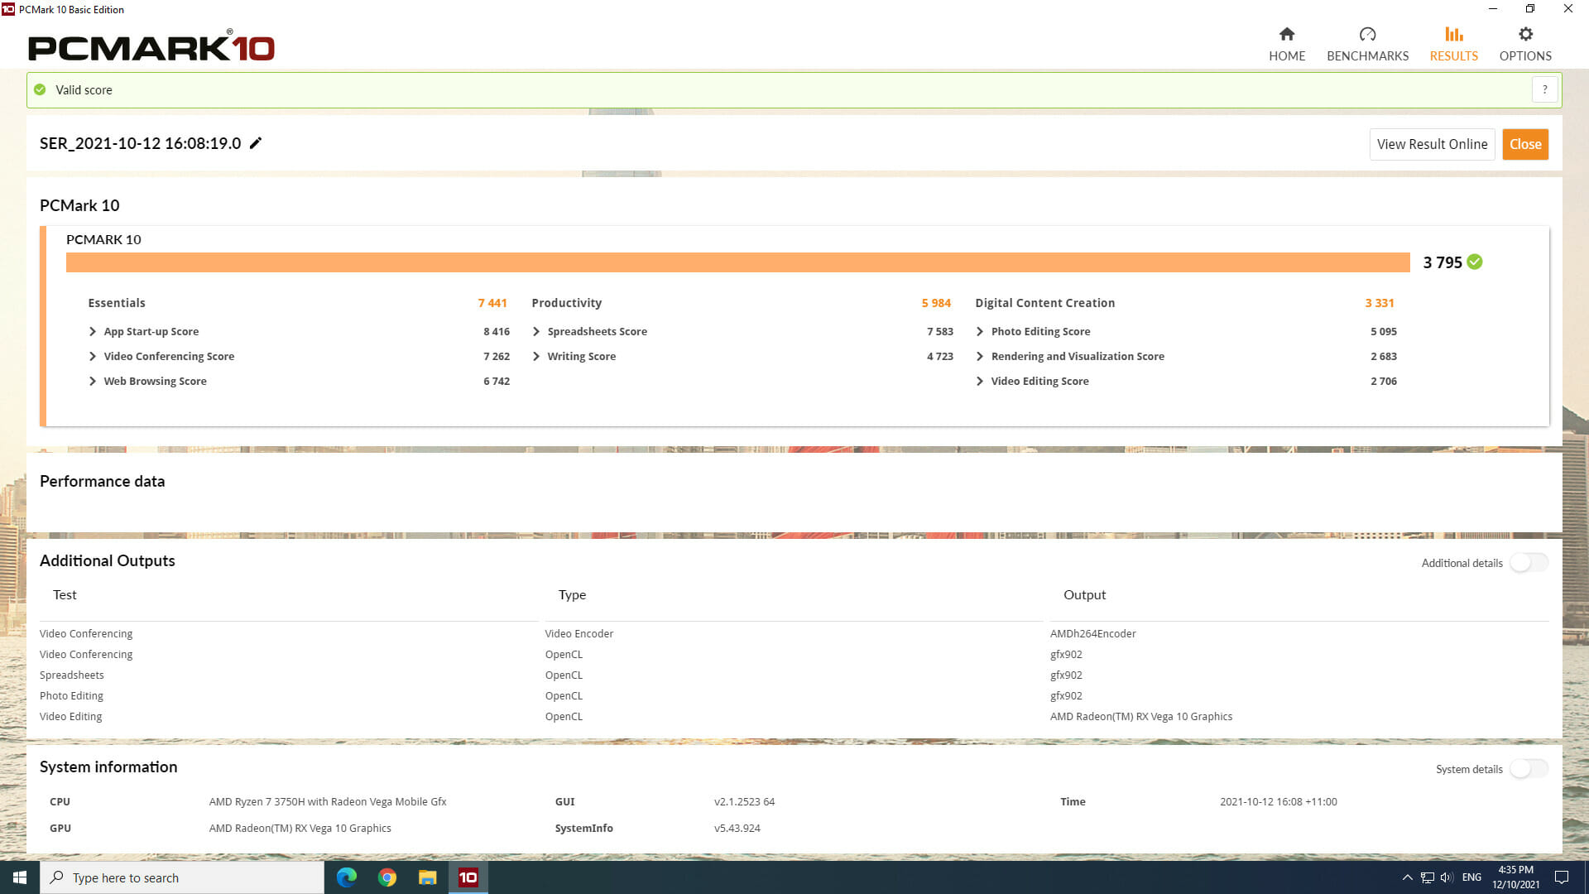Click Performance data heading
This screenshot has width=1589, height=894.
tap(103, 481)
